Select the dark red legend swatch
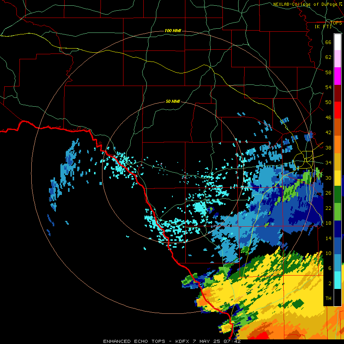344x344 pixels. [338, 93]
